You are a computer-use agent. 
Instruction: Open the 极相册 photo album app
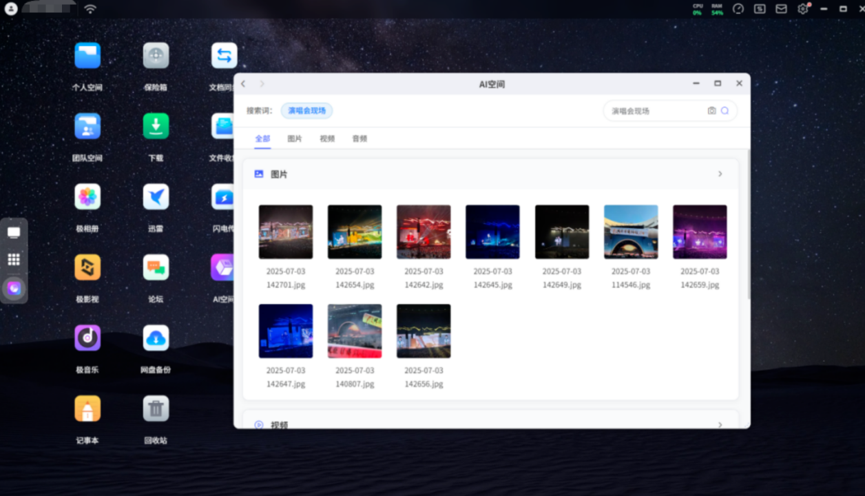coord(87,197)
